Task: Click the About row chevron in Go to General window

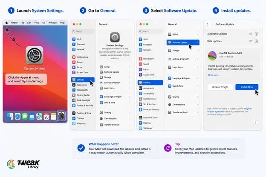Action: (130, 67)
